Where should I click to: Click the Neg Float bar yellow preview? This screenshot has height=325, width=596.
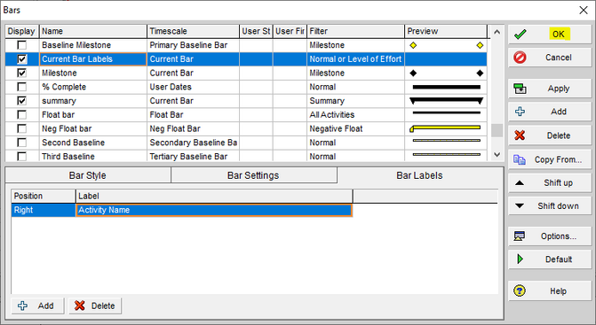click(446, 128)
